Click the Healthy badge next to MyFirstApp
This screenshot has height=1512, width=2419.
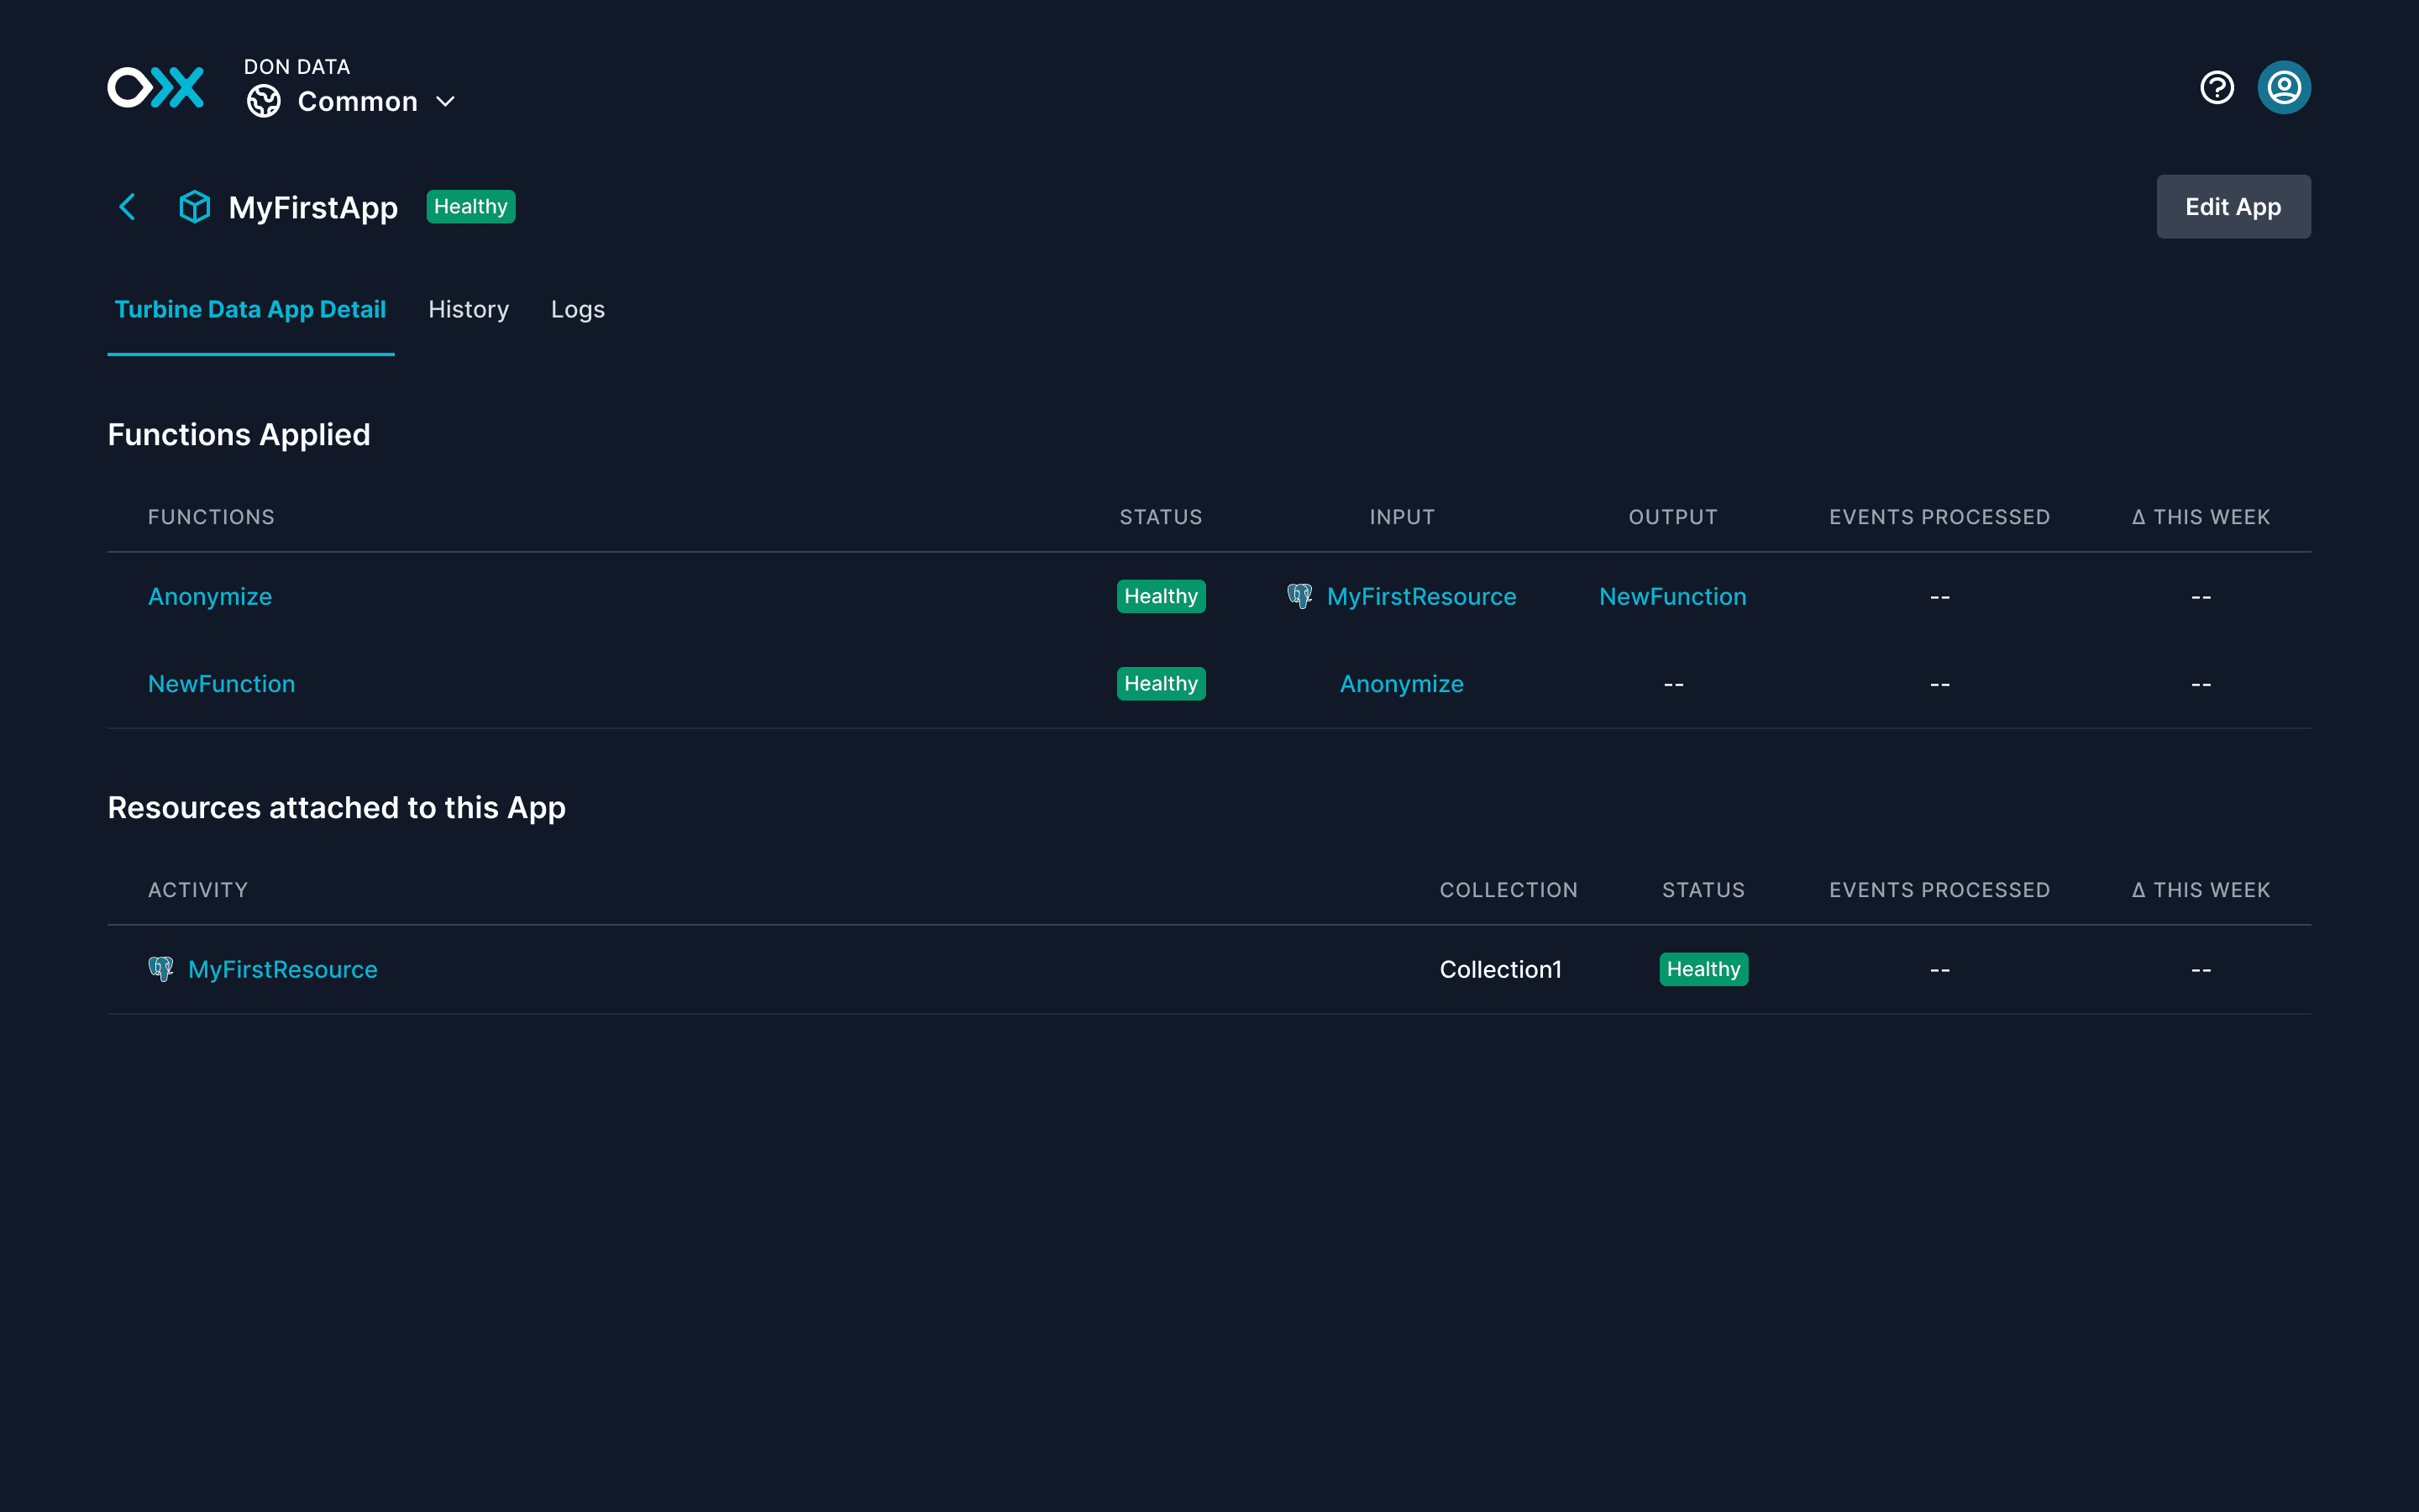(x=471, y=207)
